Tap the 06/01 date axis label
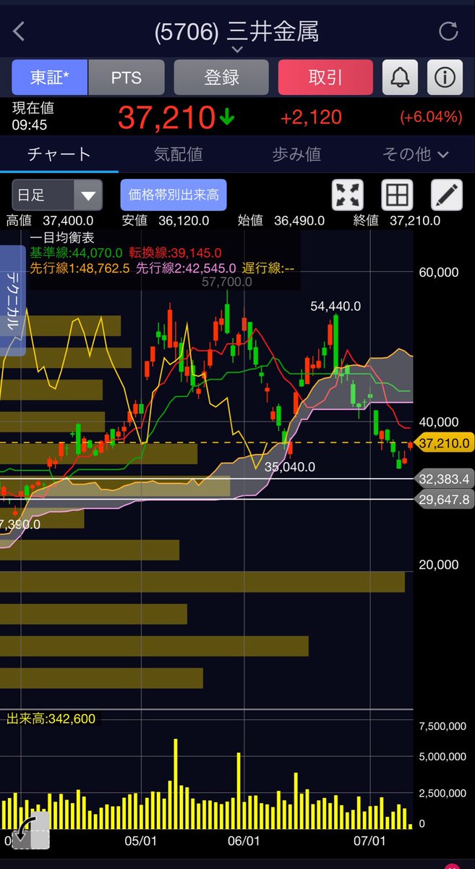Viewport: 475px width, 869px height. pyautogui.click(x=244, y=841)
